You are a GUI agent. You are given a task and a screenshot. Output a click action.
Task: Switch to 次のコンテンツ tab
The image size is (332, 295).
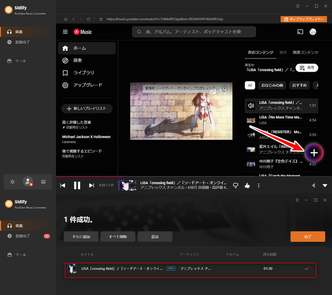(260, 52)
